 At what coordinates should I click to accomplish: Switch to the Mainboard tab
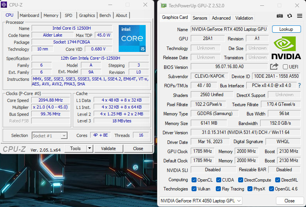[29, 15]
